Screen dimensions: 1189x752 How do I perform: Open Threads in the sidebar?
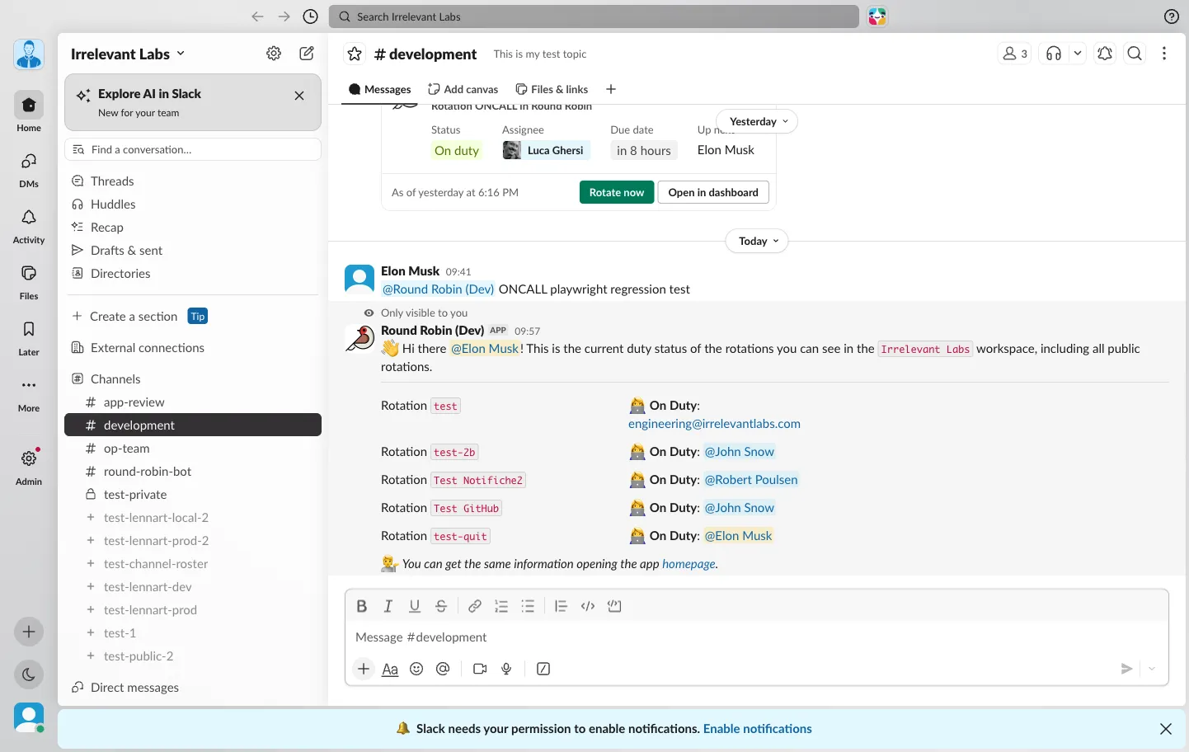point(193,181)
